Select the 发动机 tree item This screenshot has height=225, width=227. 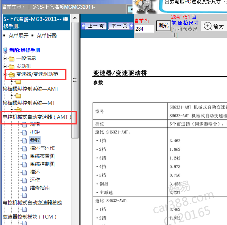pyautogui.click(x=24, y=66)
